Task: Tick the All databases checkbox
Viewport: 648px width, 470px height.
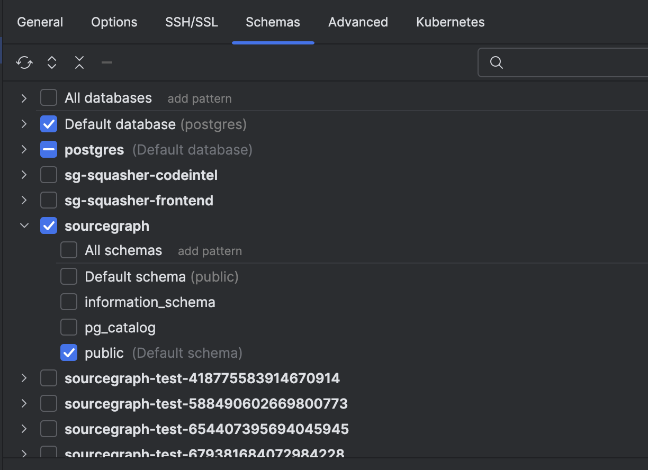Action: click(x=49, y=98)
